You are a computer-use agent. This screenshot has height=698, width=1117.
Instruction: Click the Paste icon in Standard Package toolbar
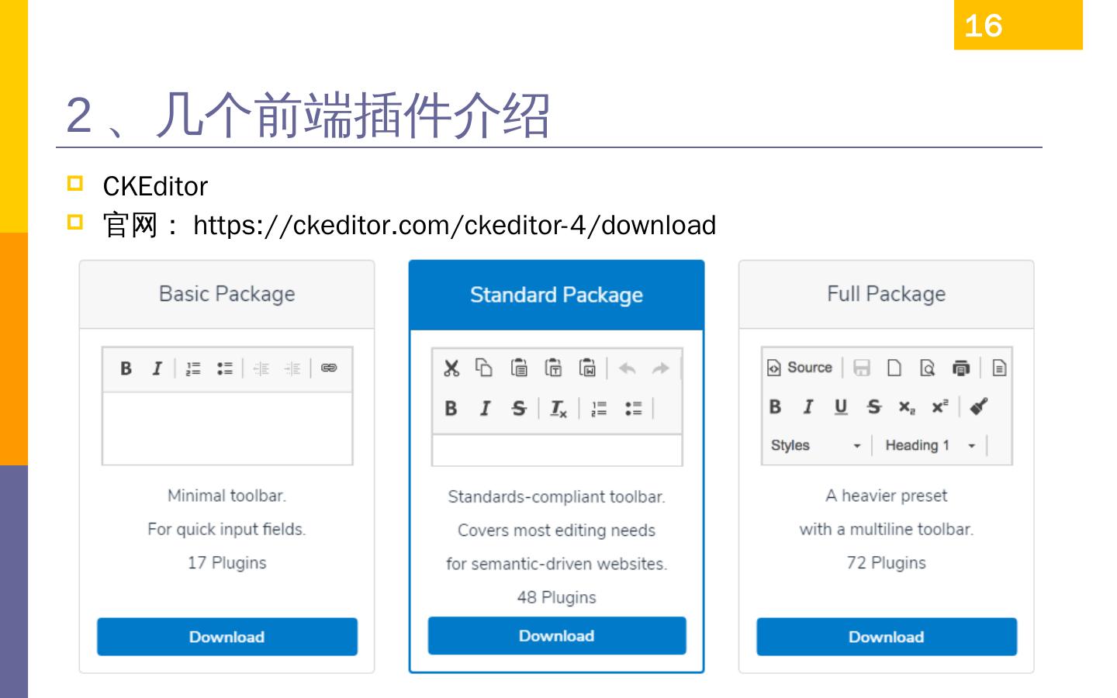click(x=519, y=367)
